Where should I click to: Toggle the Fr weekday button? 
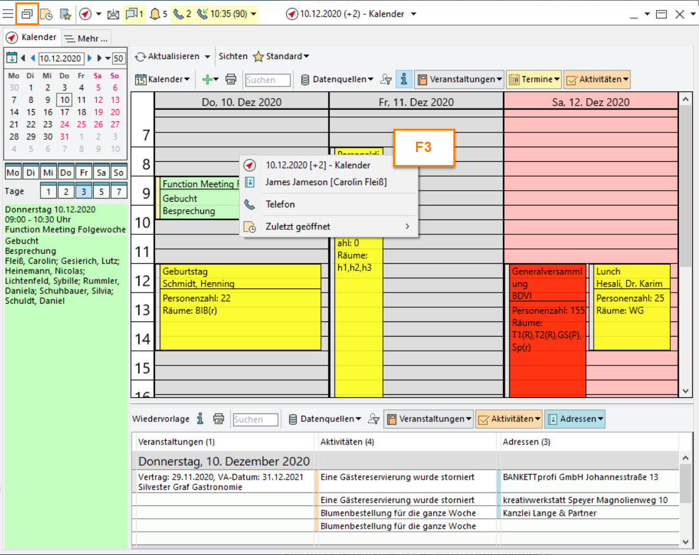[x=83, y=173]
